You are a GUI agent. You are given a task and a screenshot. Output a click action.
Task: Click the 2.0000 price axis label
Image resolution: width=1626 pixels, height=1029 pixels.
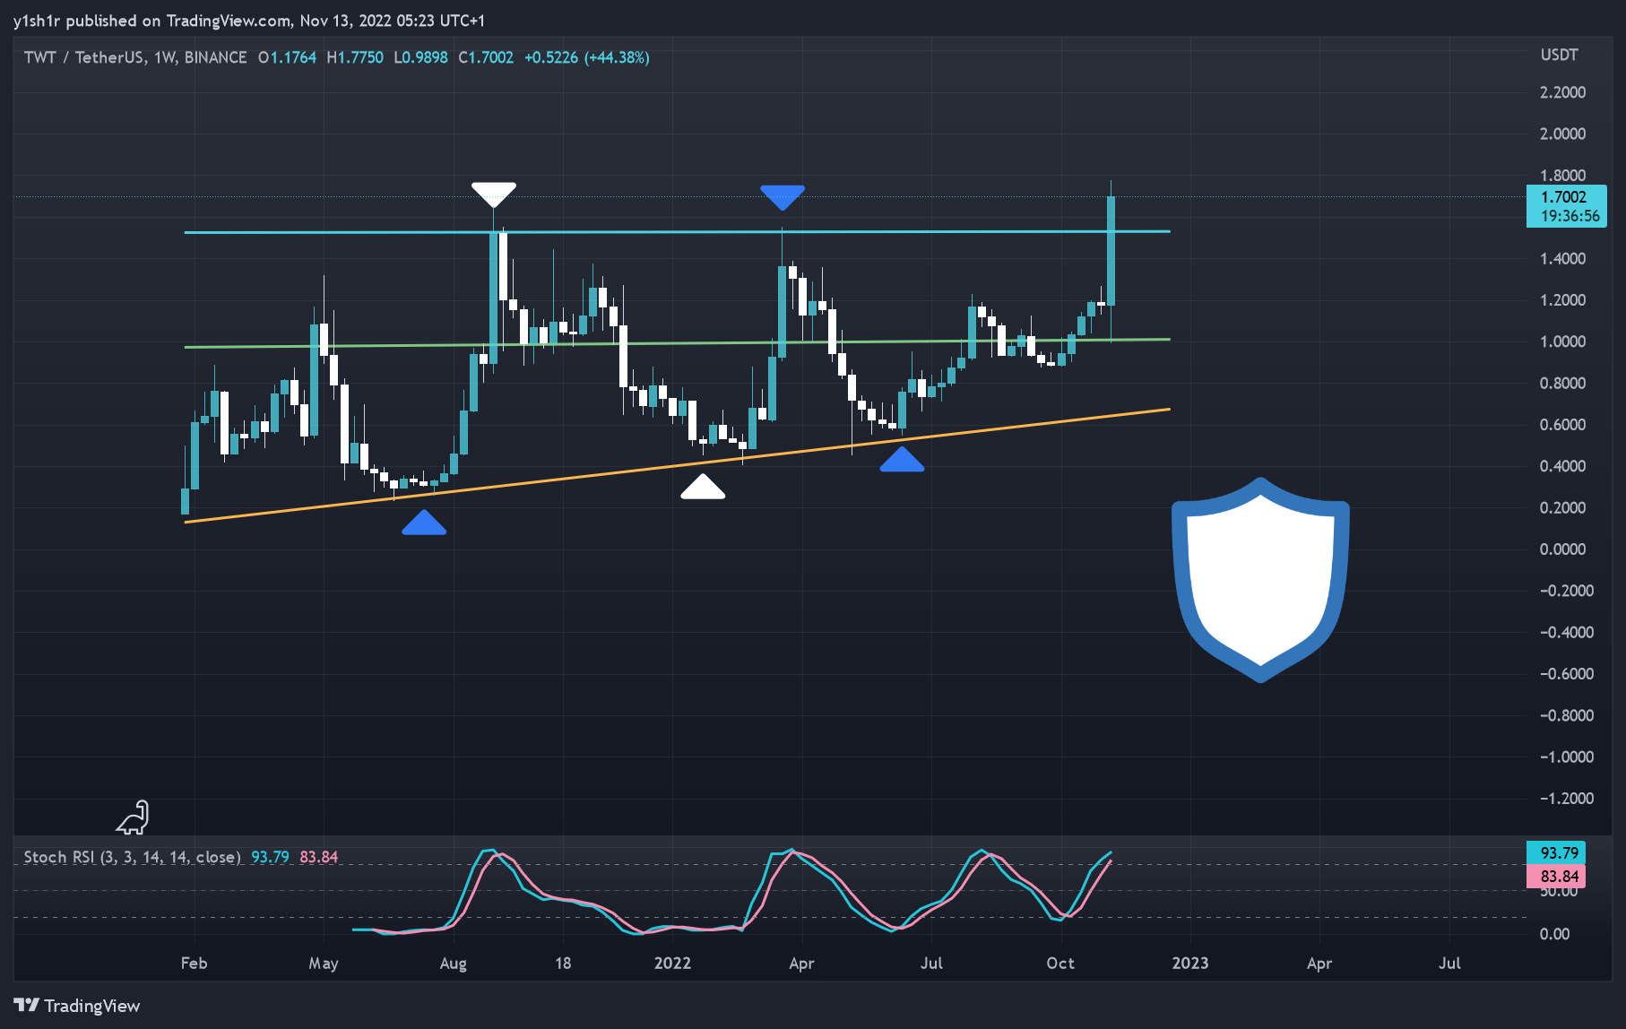(1562, 134)
